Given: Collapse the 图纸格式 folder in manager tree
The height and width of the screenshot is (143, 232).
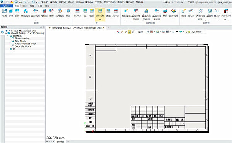Looking at the screenshot, I should pos(8,36).
